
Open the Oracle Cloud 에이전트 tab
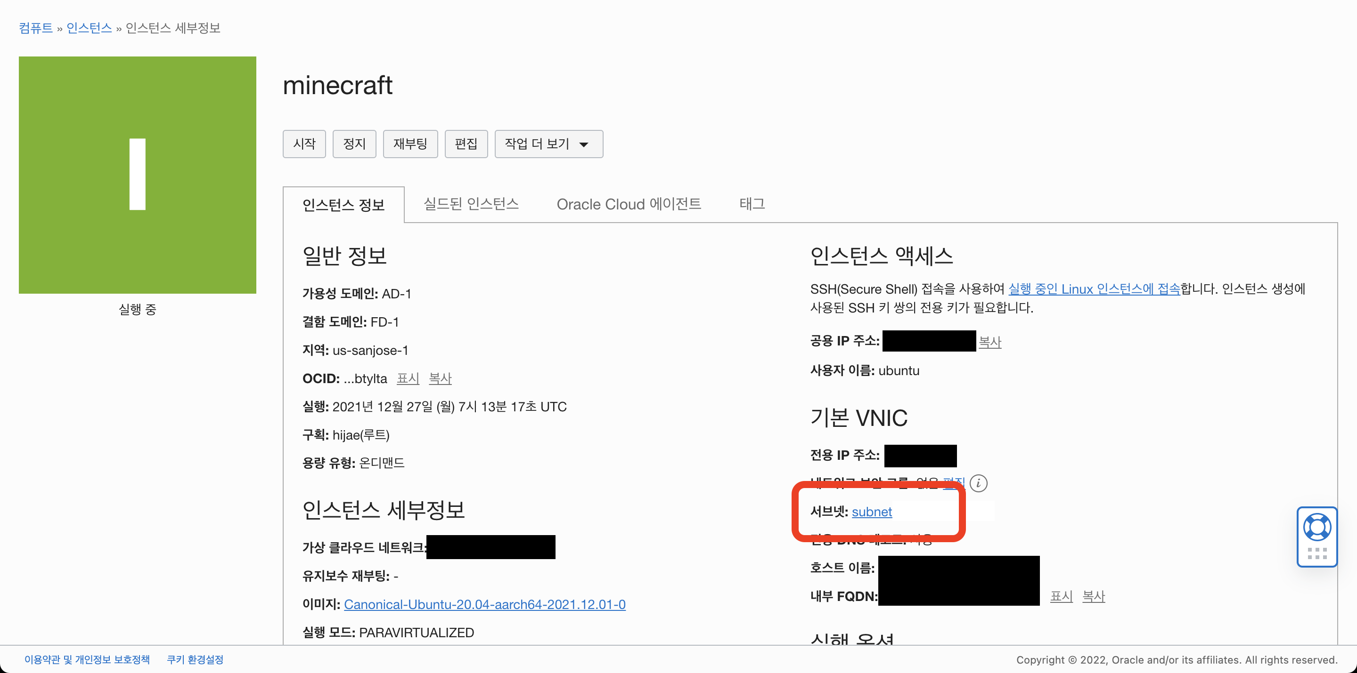629,204
